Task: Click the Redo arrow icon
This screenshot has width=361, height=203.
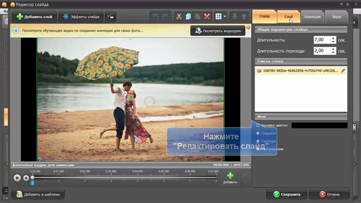Action: (165, 16)
